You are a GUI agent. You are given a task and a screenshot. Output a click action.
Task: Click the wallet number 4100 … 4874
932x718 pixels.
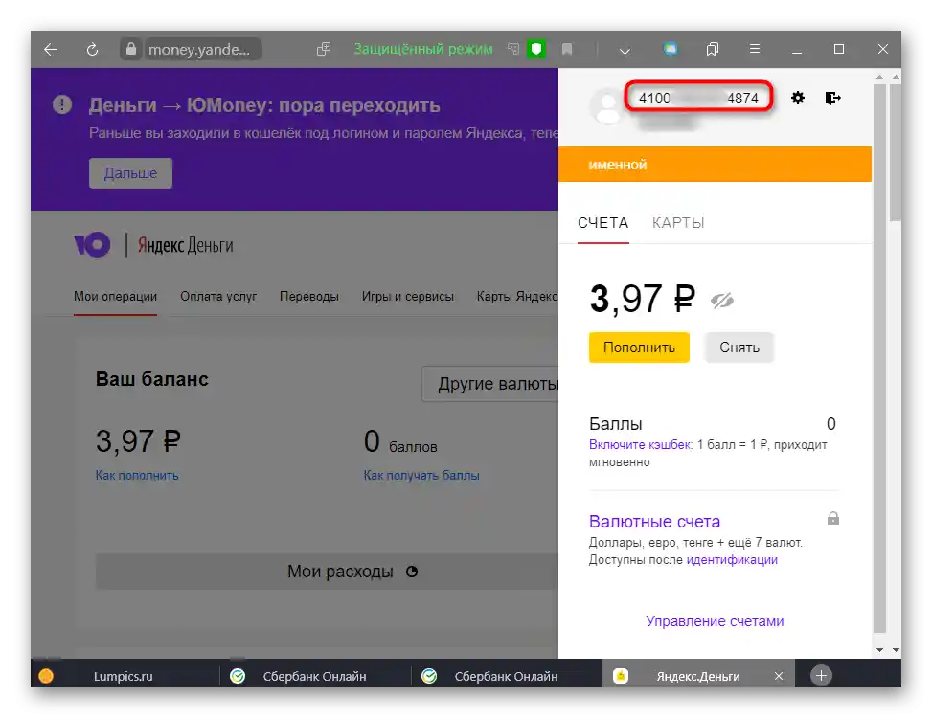[x=698, y=98]
